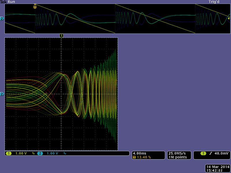Click the Tek logo in top corner
Screen dimensions: 231x173
3,2
